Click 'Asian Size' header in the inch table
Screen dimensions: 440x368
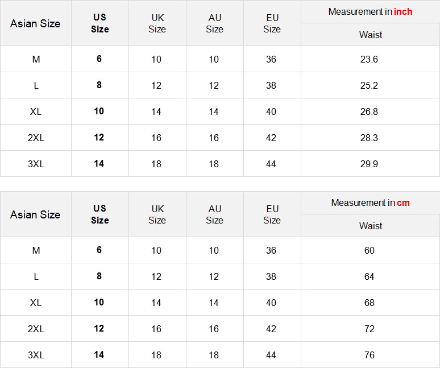(x=35, y=24)
